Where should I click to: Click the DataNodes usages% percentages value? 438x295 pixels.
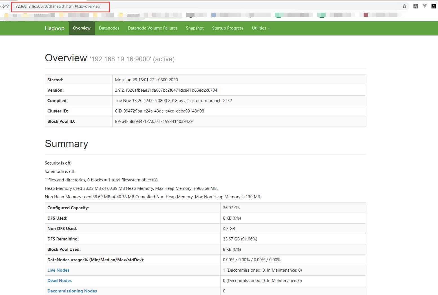coord(252,260)
